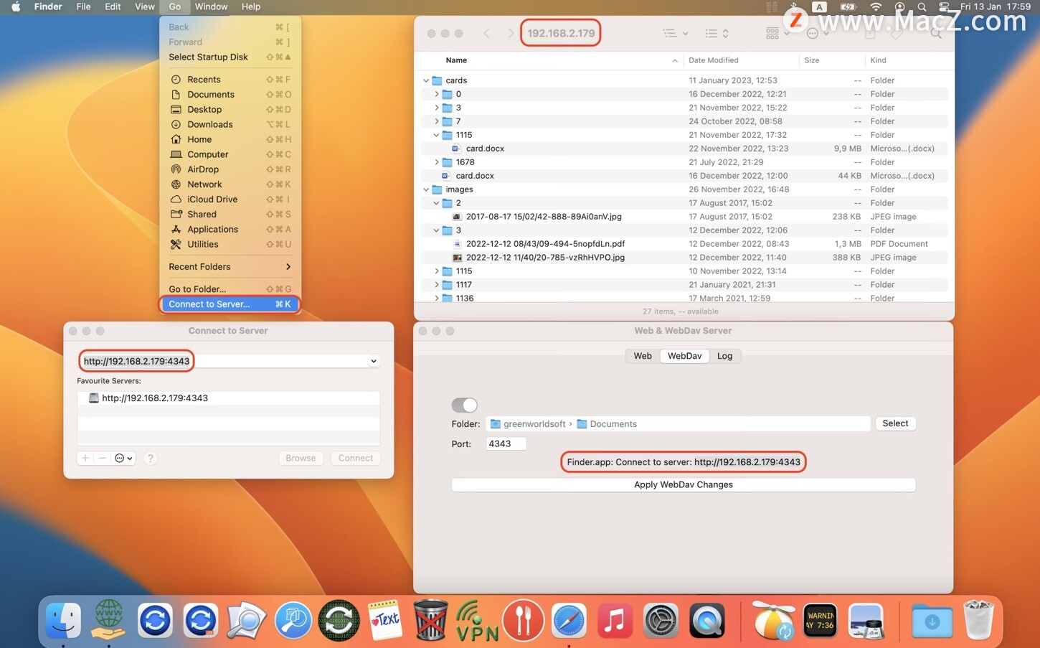Select the 9,9 MB card.docx file
This screenshot has height=648, width=1040.
coord(684,149)
